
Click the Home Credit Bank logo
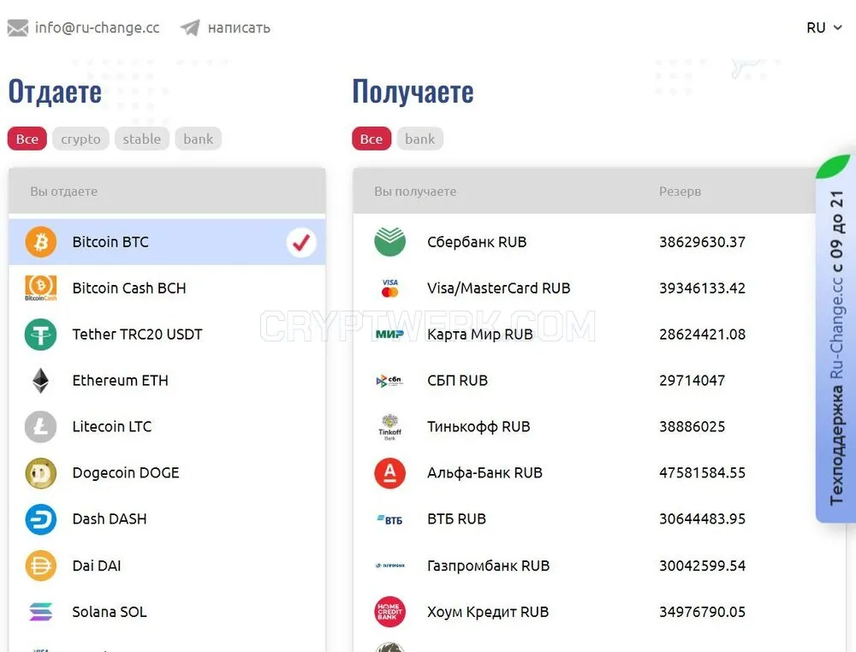pyautogui.click(x=389, y=612)
